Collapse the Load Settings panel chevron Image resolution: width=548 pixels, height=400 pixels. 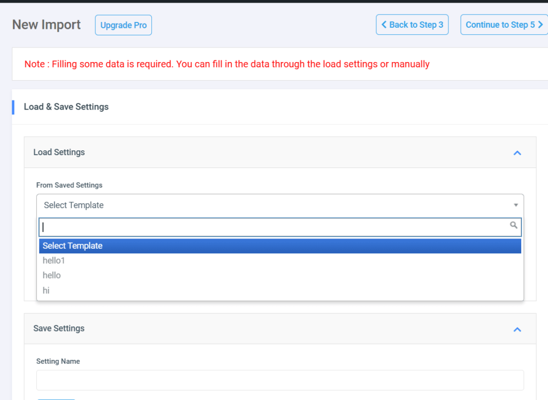click(x=517, y=153)
